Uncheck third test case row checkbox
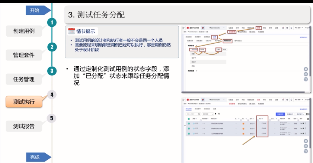This screenshot has width=313, height=163. (189, 134)
